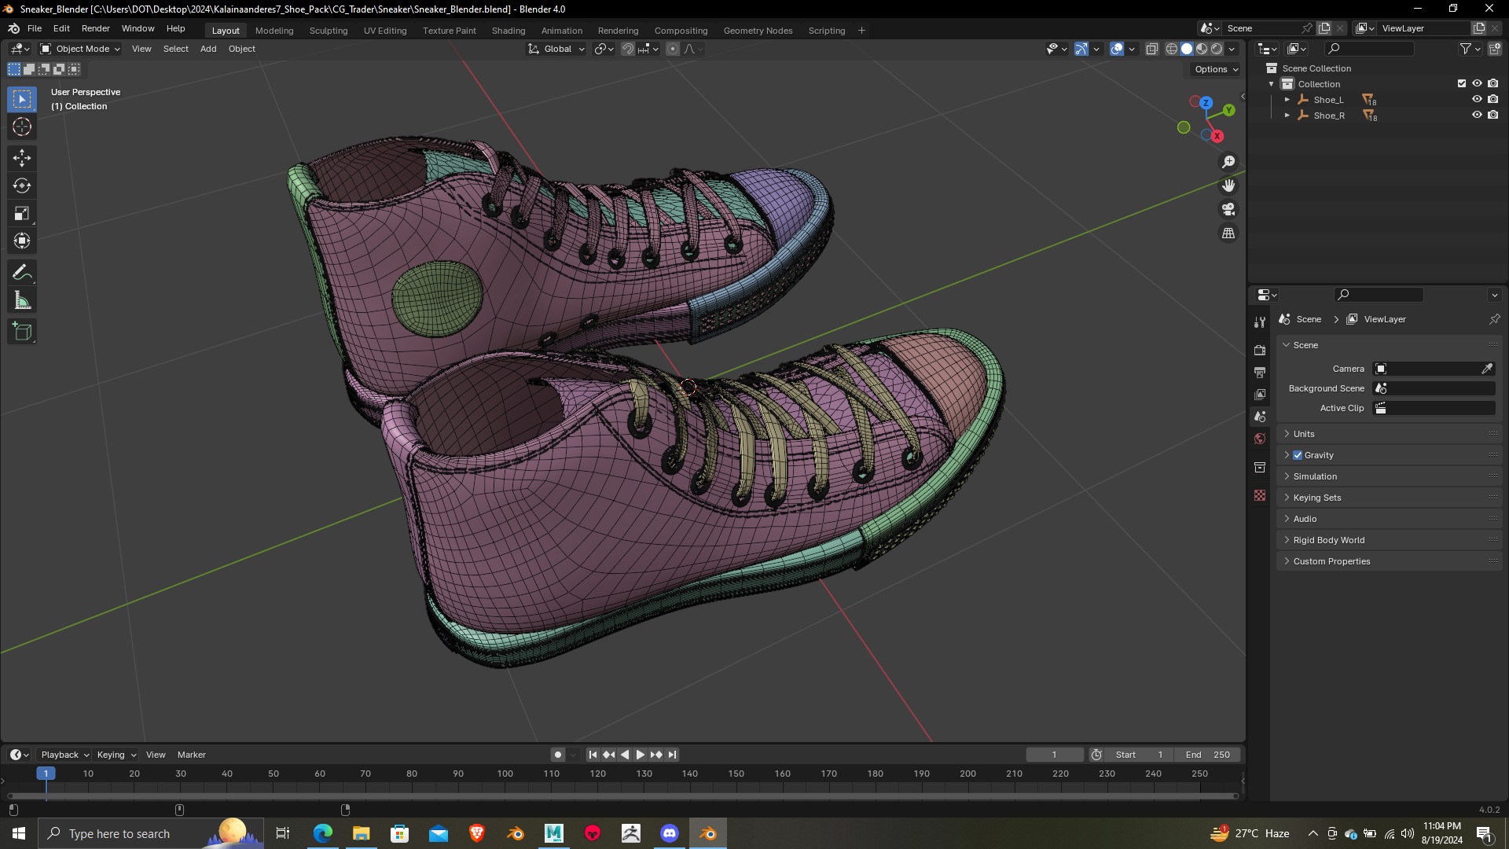Switch to the Shading workspace tab

coord(509,31)
